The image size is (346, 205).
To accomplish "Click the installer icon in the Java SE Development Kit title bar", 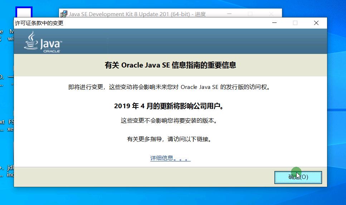I will (x=64, y=14).
